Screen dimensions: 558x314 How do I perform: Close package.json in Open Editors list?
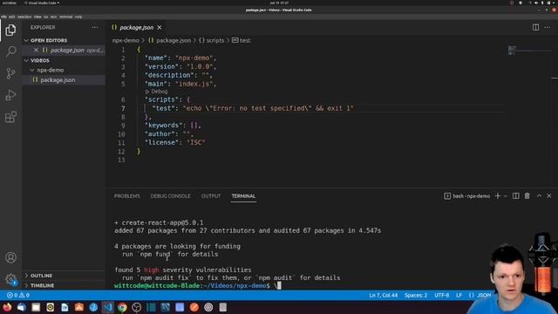tap(36, 51)
